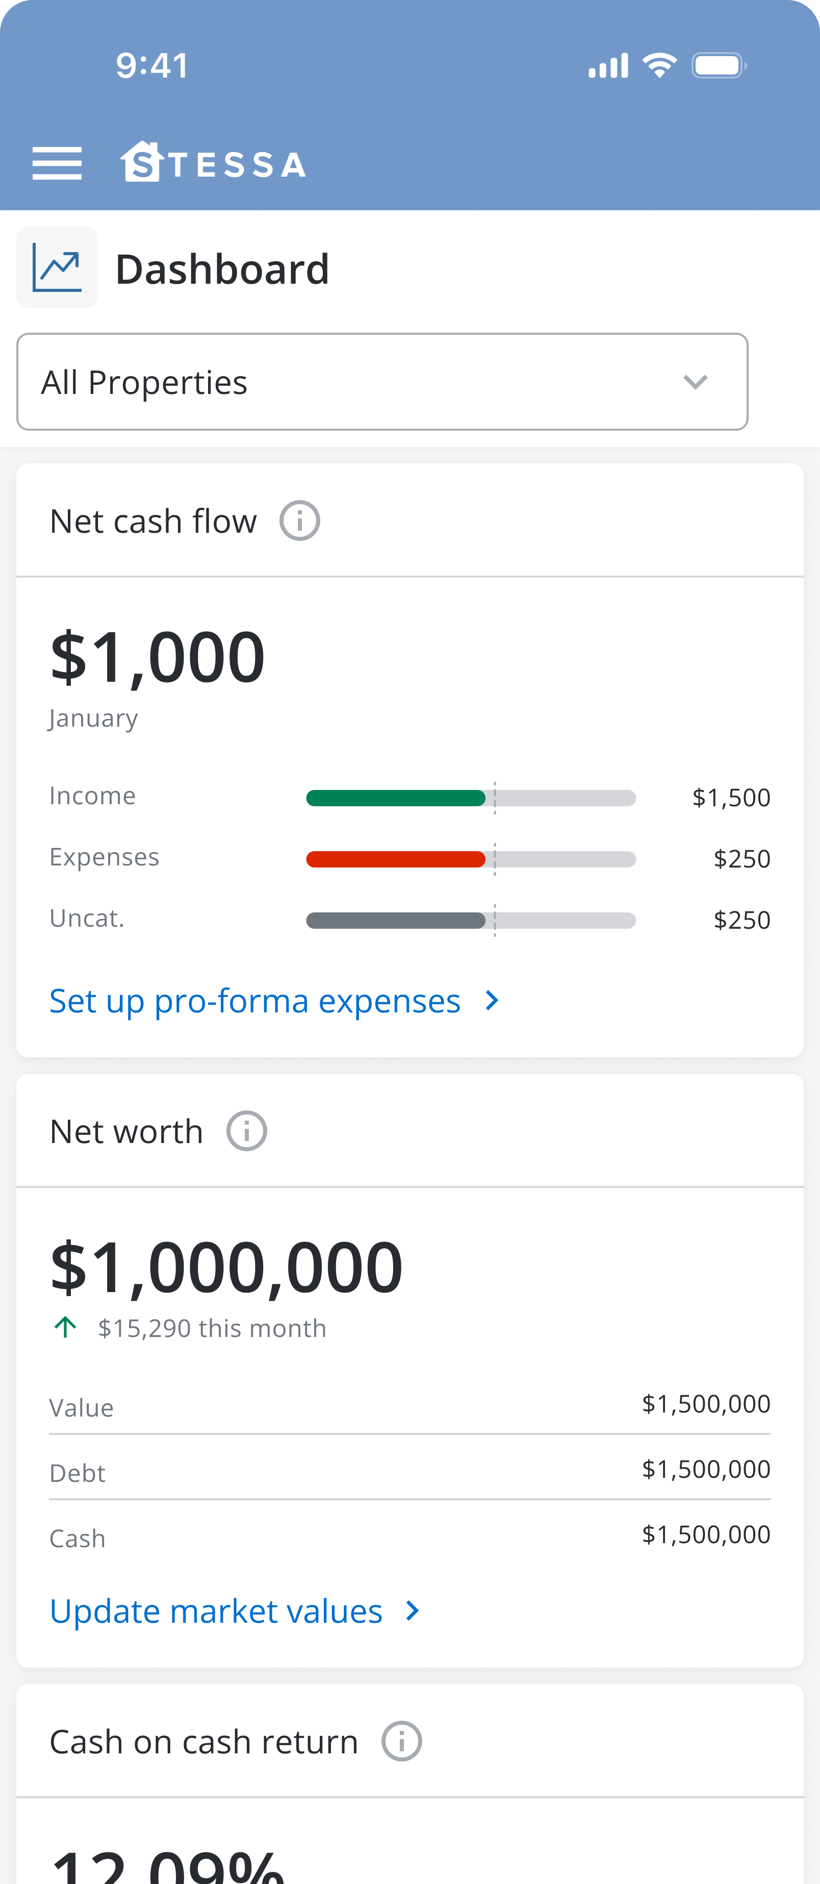Click the Dashboard chart icon
The height and width of the screenshot is (1884, 820).
click(57, 268)
